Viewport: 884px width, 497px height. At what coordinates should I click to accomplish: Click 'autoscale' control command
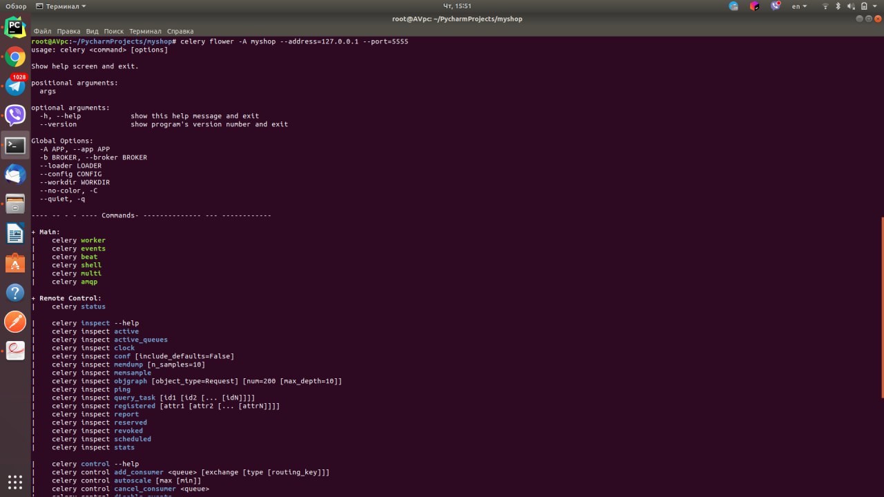tap(133, 480)
